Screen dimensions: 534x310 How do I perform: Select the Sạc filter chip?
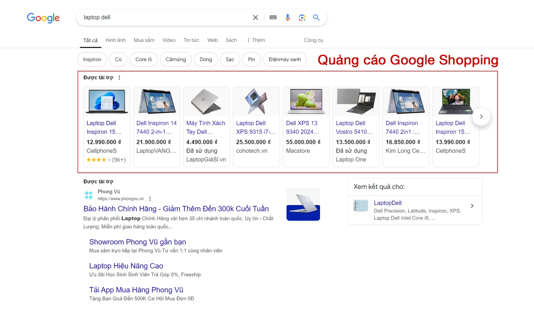coord(230,59)
